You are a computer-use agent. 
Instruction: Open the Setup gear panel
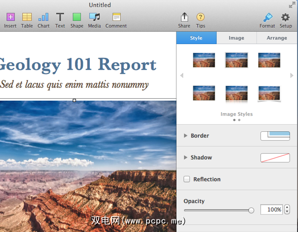click(x=285, y=18)
